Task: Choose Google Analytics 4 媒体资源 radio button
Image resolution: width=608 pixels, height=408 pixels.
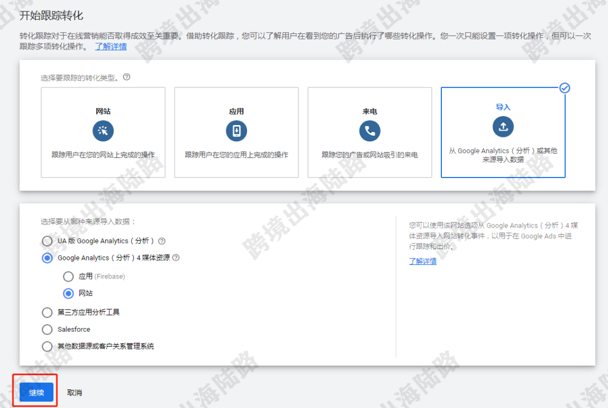Action: (47, 258)
